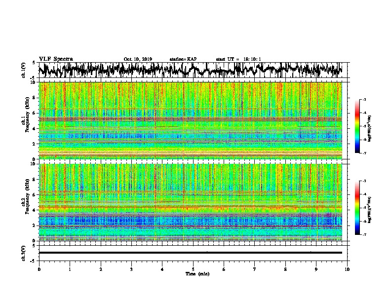
Task: Click the 'Time (min)' axis title
Action: [x=197, y=274]
